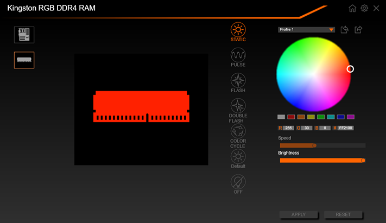Select the Pulse lighting mode
This screenshot has height=223, width=386.
[x=238, y=58]
